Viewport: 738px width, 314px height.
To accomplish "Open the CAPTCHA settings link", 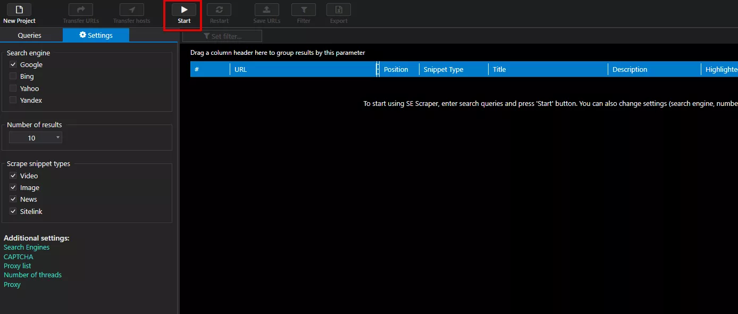I will coord(19,257).
